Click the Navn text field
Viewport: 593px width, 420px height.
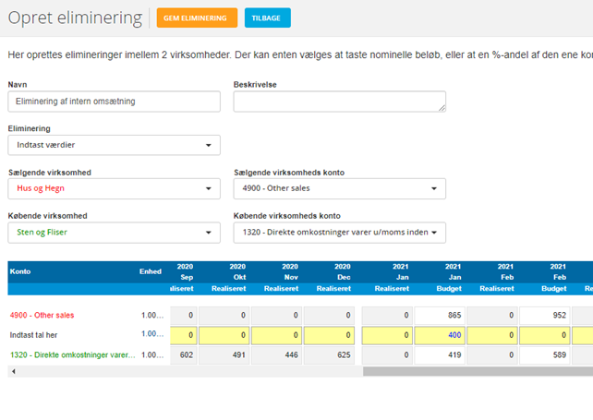pyautogui.click(x=114, y=102)
